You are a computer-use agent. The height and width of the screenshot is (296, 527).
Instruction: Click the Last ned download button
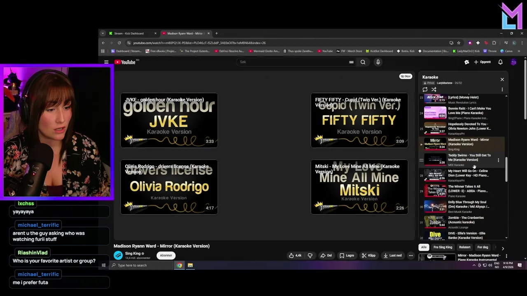click(x=392, y=255)
